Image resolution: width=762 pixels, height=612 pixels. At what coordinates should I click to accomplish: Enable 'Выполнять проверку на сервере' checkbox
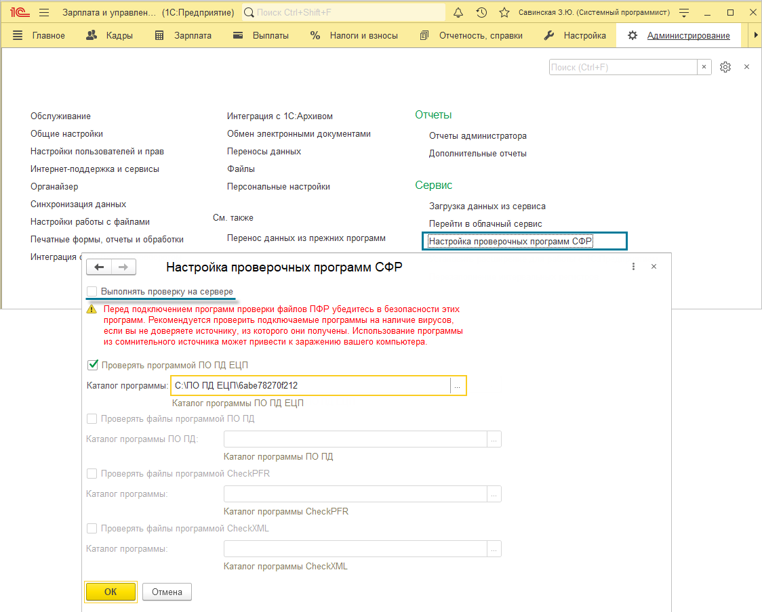[92, 292]
